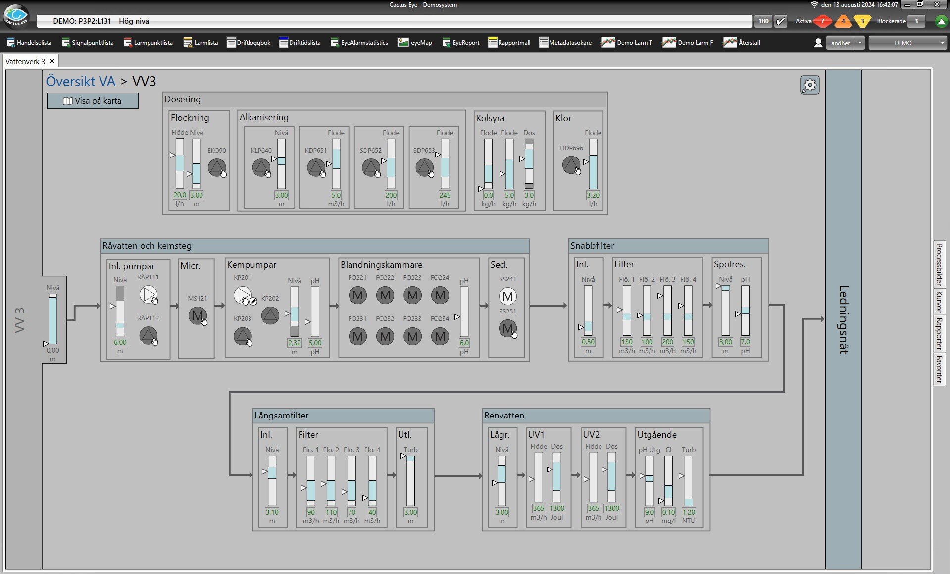The width and height of the screenshot is (950, 574).
Task: Open the settings gear icon
Action: point(810,85)
